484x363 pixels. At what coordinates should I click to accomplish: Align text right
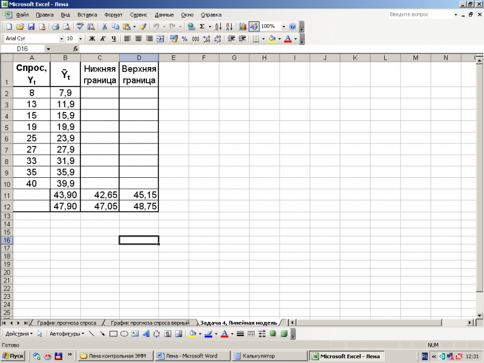149,39
